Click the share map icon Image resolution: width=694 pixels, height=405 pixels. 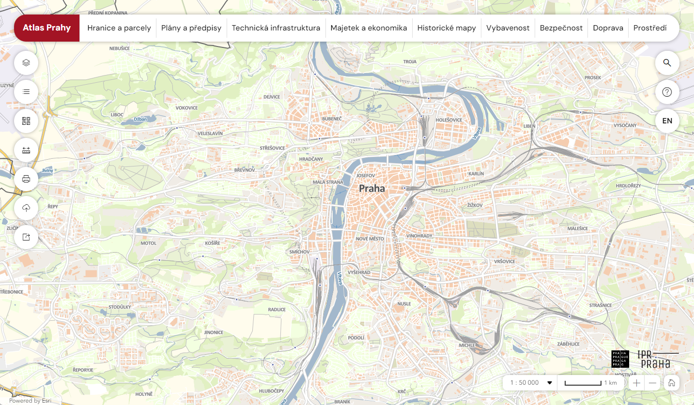[26, 237]
